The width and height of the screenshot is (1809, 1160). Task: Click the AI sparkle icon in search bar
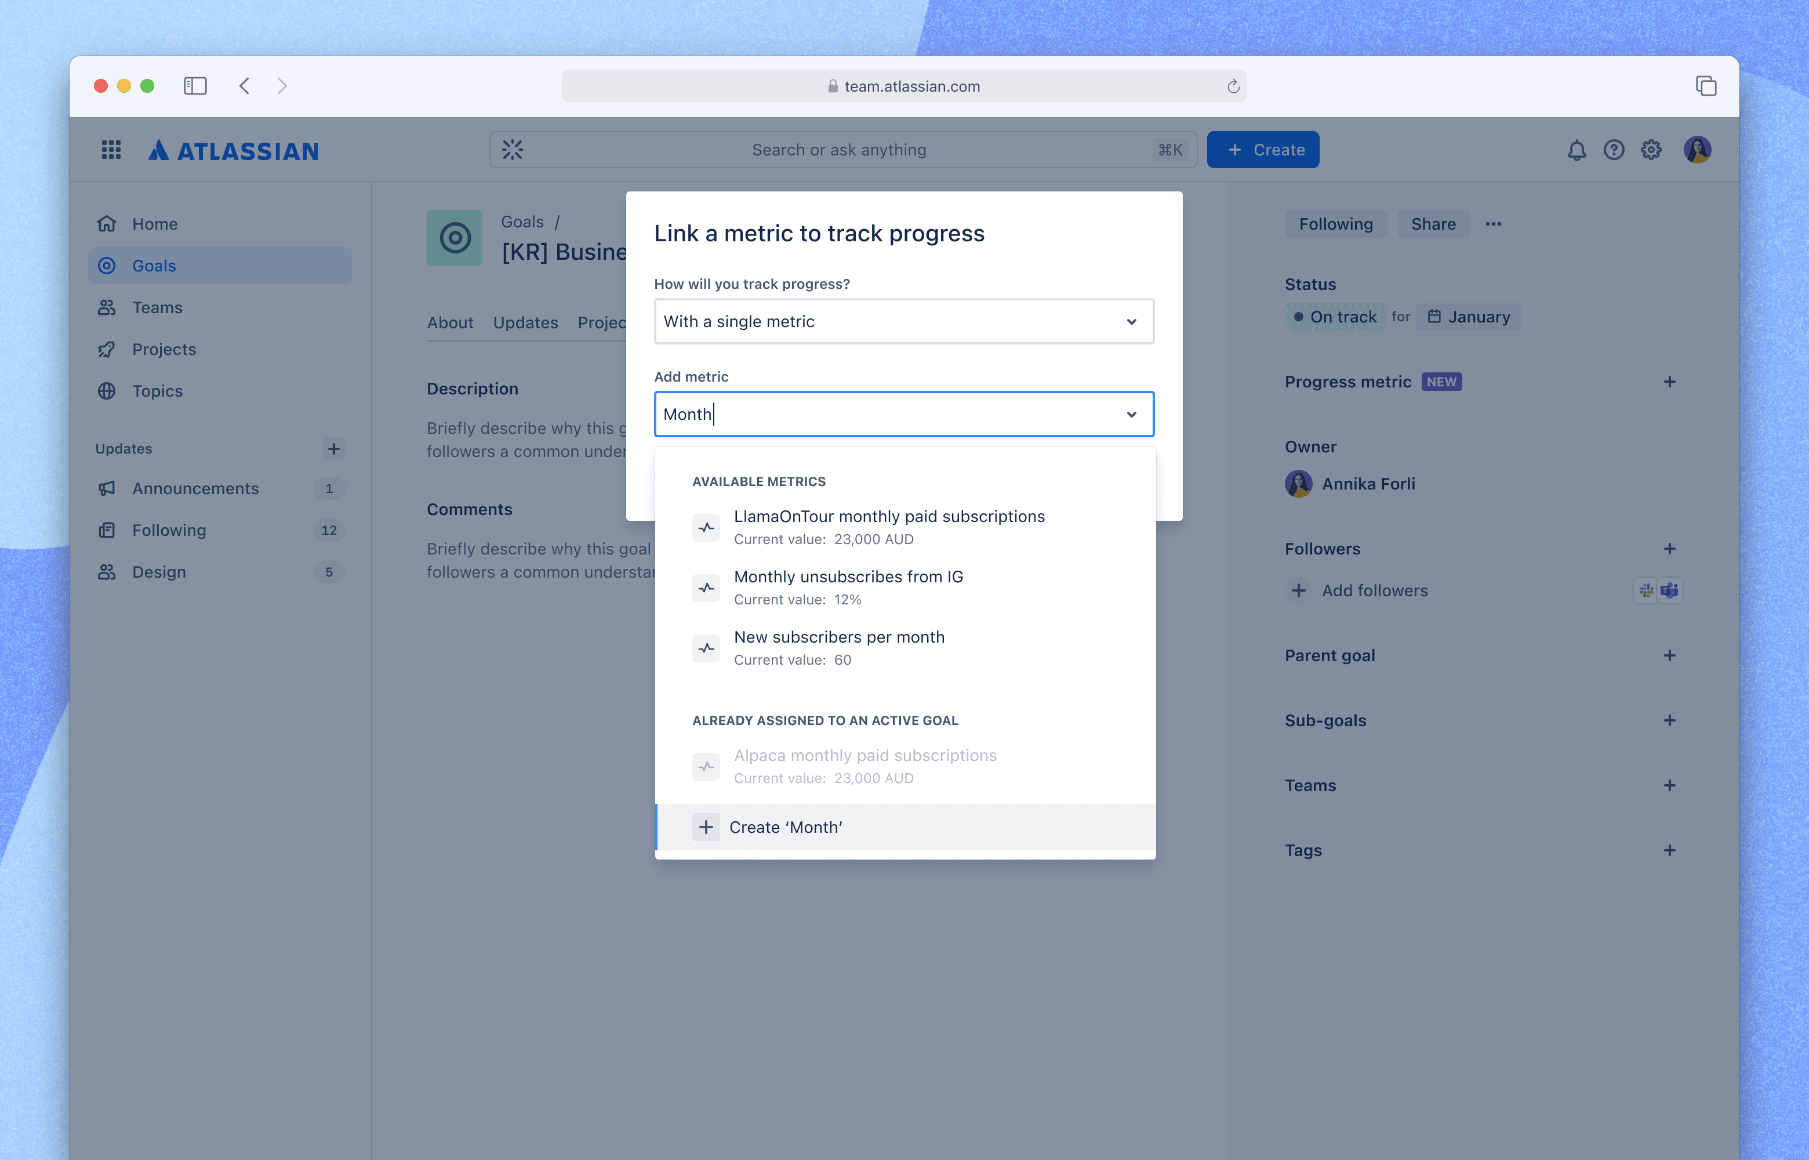coord(513,150)
